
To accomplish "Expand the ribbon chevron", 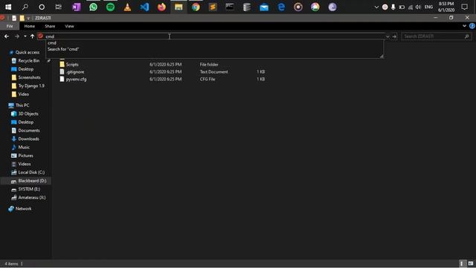I will [x=464, y=26].
